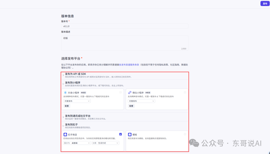Viewport: 270px width, 154px height.
Task: Expand the 发布到通讯或社交平台 section
Action: tap(63, 117)
